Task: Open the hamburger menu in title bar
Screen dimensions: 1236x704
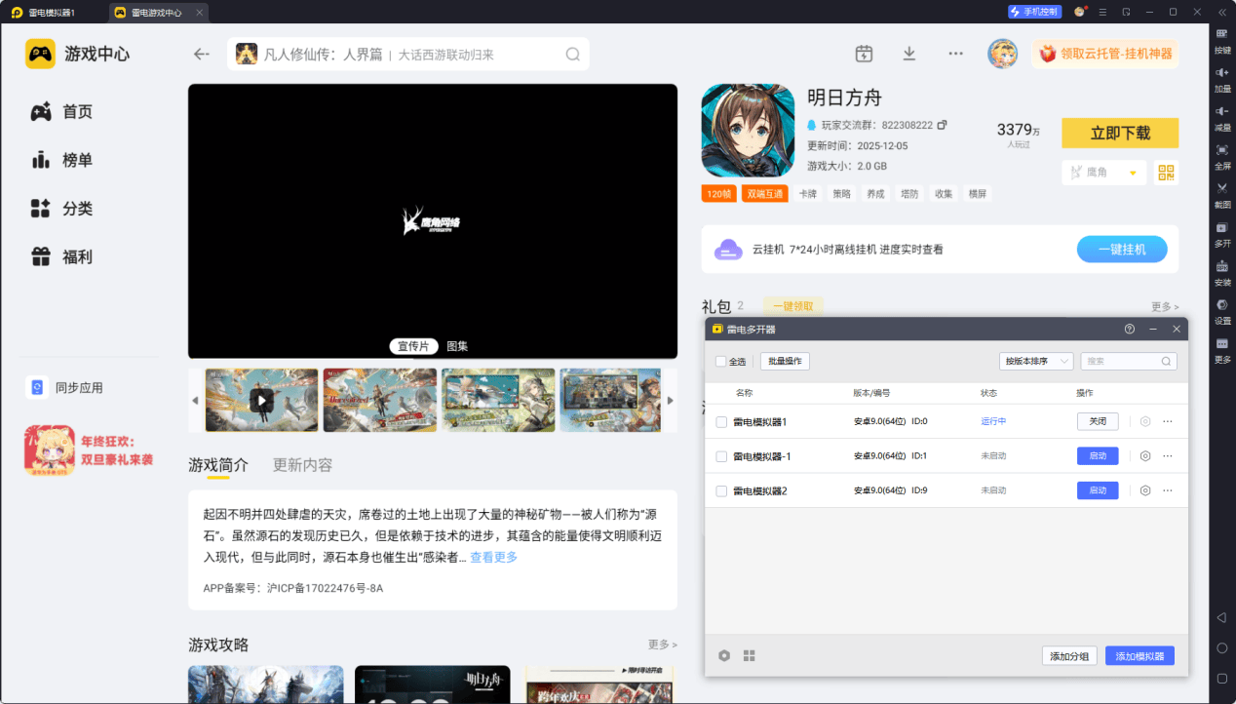Action: click(x=1102, y=12)
